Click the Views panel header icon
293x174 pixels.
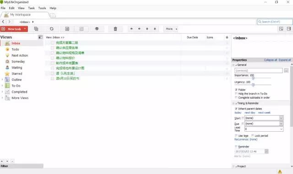[x=40, y=37]
